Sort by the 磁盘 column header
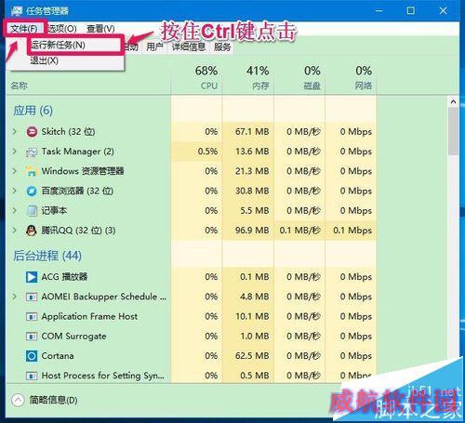The width and height of the screenshot is (465, 423). coord(299,77)
